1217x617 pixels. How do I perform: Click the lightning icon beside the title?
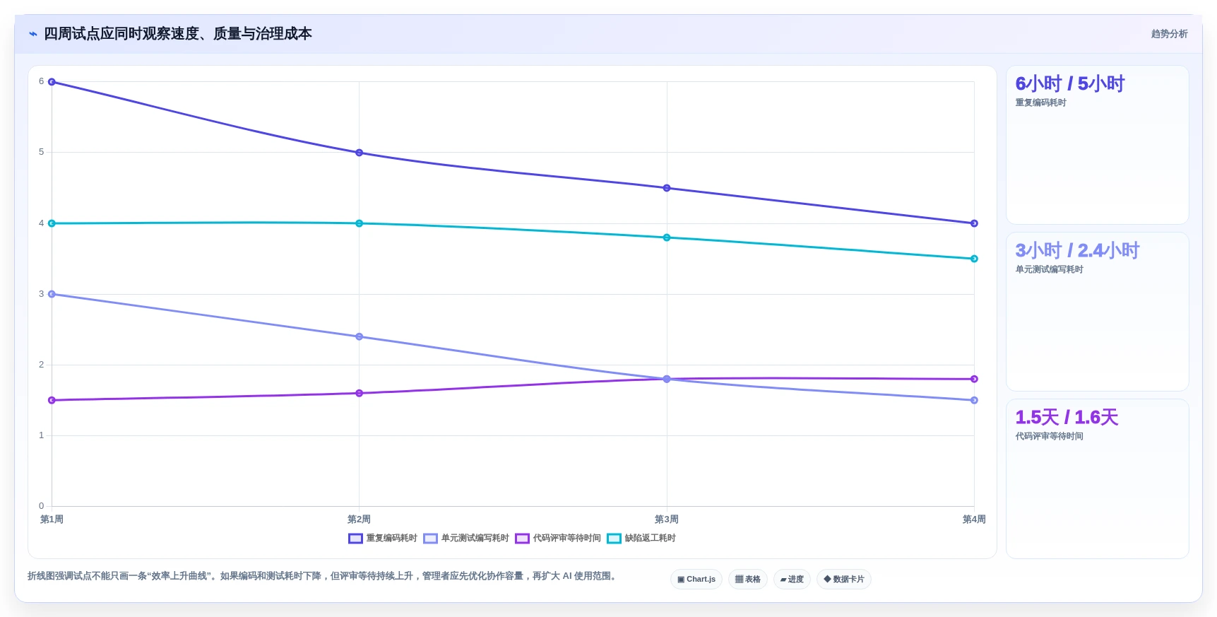[33, 34]
